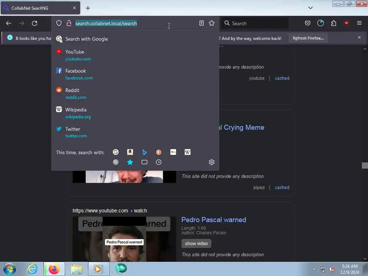This screenshot has height=276, width=368.
Task: Open the clock showing 5:24 AM
Action: coord(350,269)
